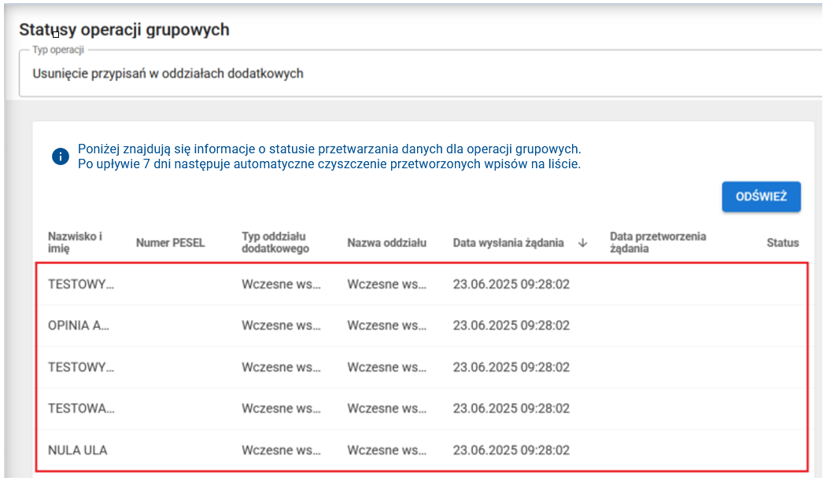The width and height of the screenshot is (827, 478).
Task: Sort entries by Data wysłania żądania
Action: click(508, 242)
